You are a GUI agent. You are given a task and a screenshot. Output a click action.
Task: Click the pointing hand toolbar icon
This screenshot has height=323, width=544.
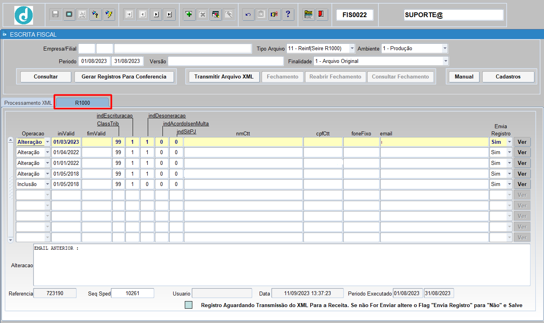click(x=274, y=15)
